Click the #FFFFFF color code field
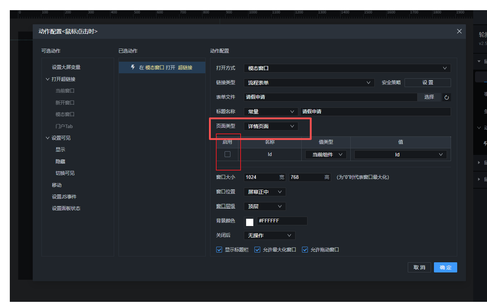Image resolution: width=487 pixels, height=308 pixels. tap(282, 221)
